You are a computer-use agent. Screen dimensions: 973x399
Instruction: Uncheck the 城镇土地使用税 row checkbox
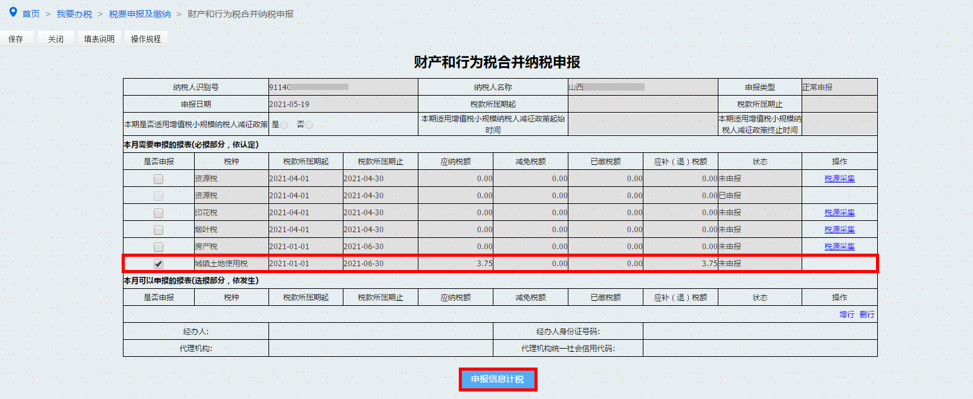point(158,264)
